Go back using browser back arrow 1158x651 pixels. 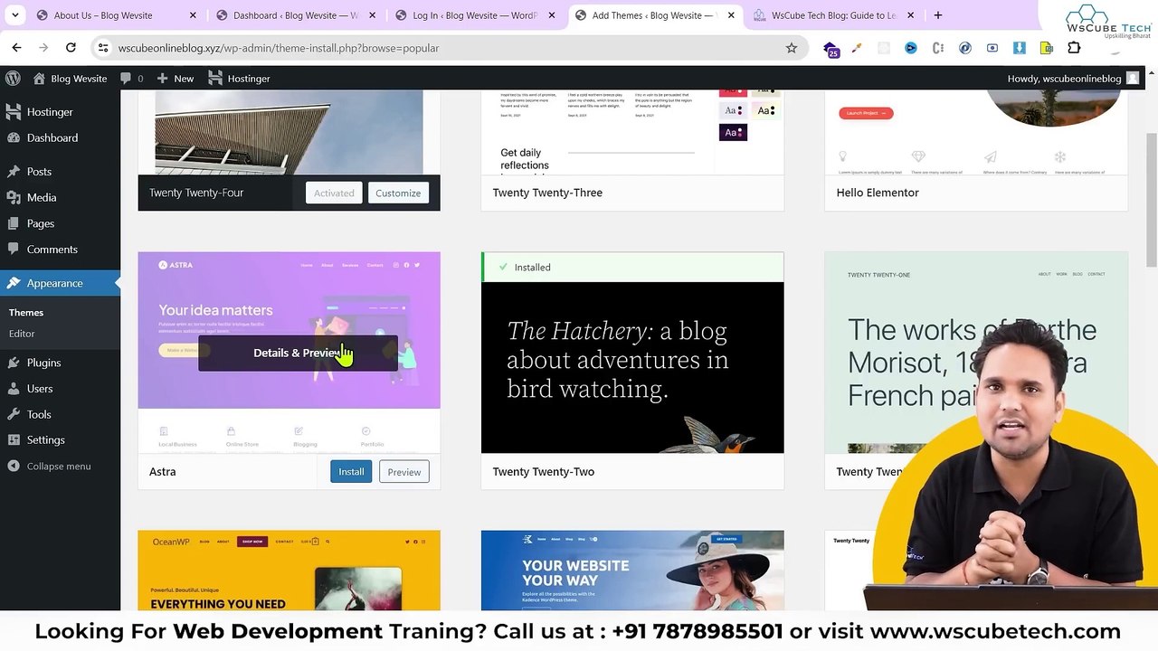coord(16,48)
